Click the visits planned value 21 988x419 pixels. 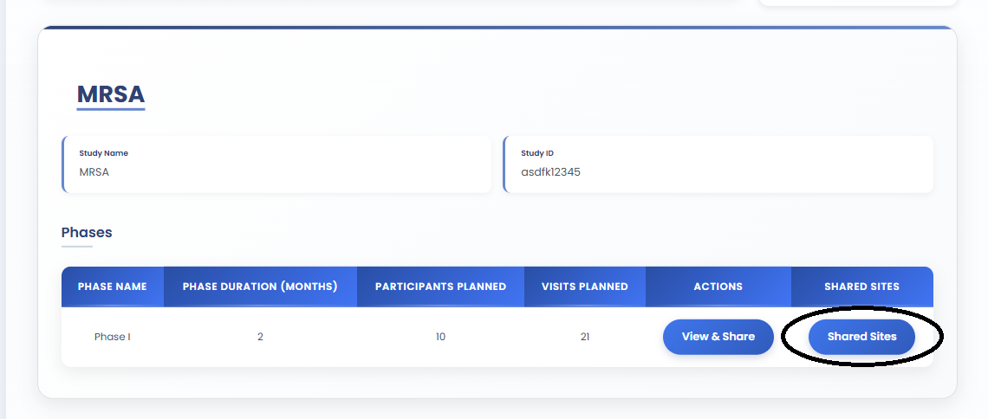585,337
